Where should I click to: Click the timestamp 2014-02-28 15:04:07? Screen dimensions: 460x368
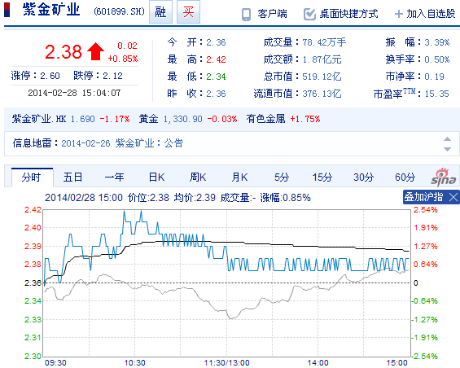[74, 93]
